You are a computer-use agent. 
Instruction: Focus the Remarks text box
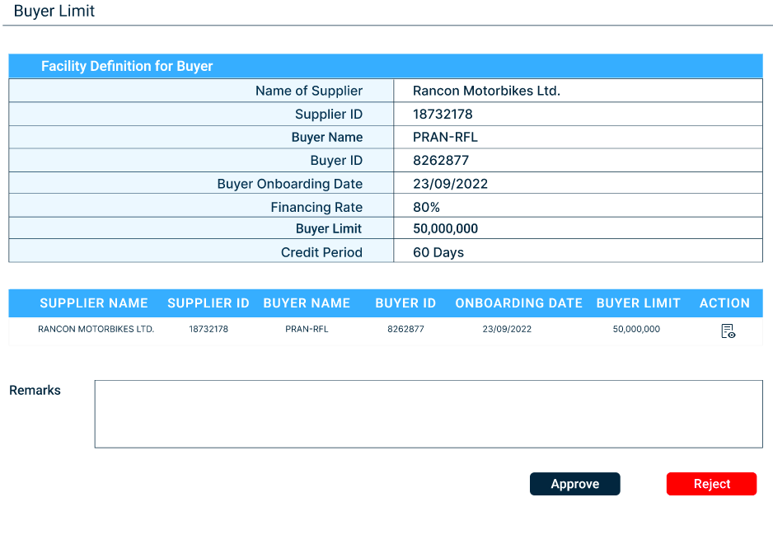pyautogui.click(x=429, y=414)
